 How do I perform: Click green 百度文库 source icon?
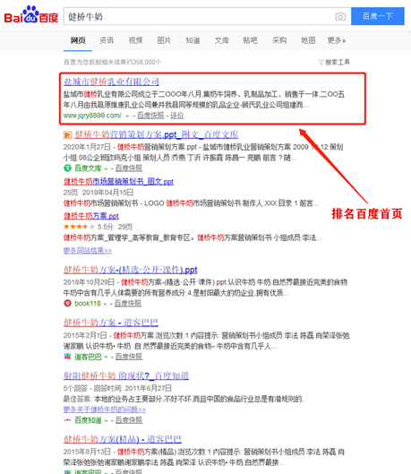(x=67, y=168)
